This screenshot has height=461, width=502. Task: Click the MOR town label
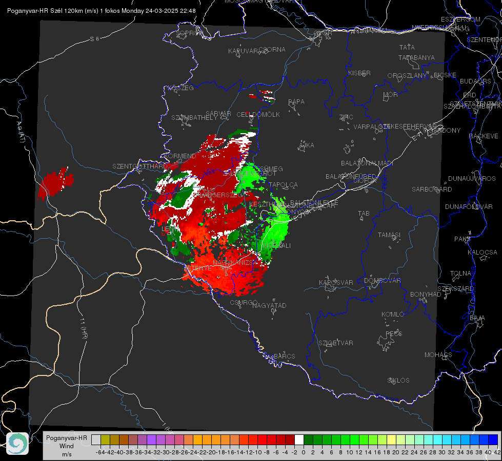click(391, 94)
